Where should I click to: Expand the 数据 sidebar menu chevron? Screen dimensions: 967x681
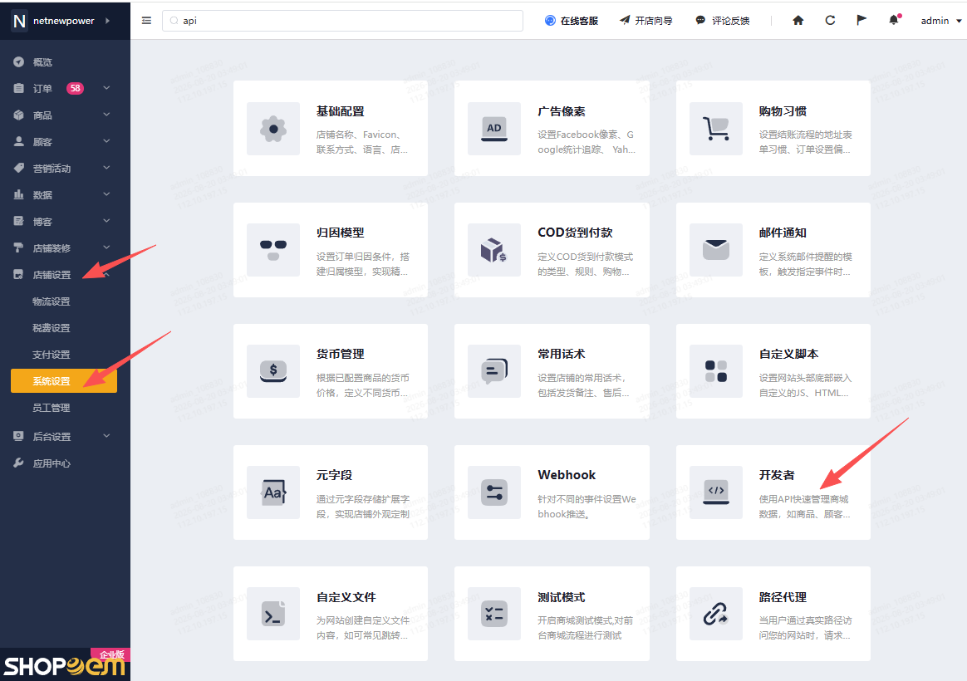(x=106, y=194)
